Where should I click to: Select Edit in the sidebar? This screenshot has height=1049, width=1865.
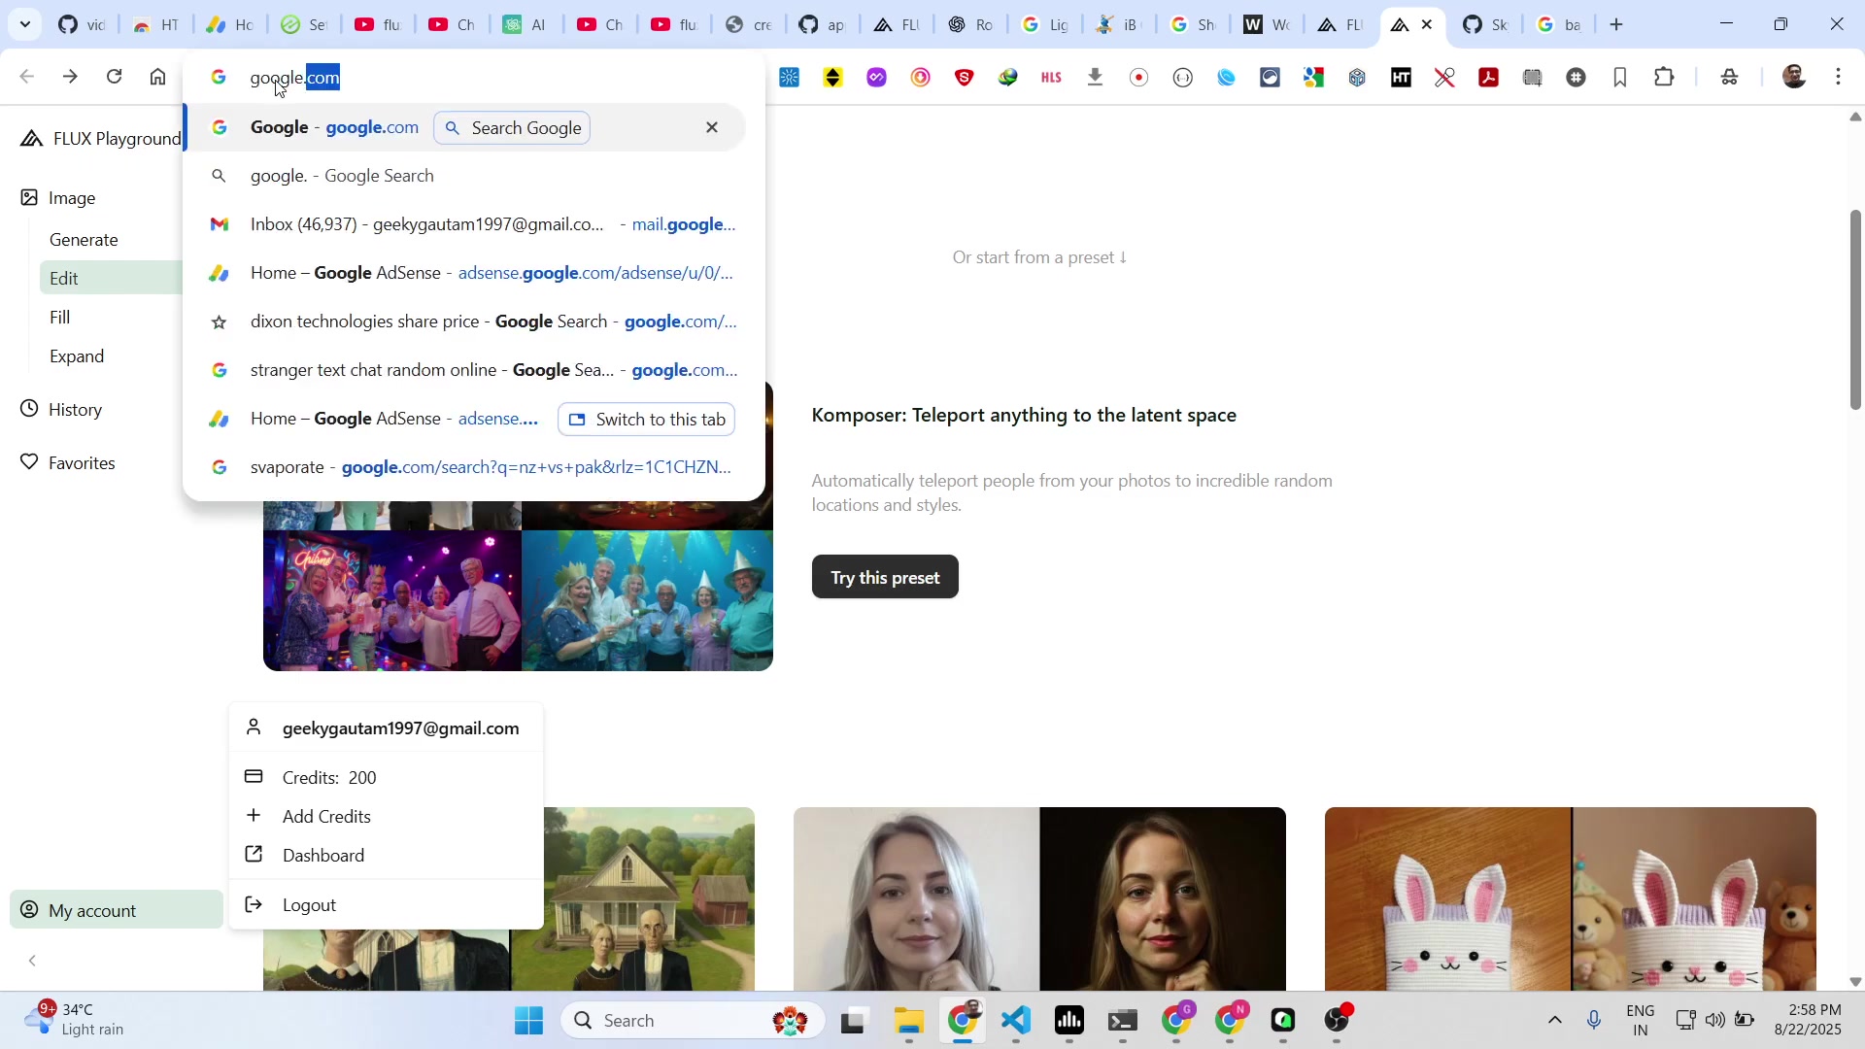pyautogui.click(x=111, y=279)
